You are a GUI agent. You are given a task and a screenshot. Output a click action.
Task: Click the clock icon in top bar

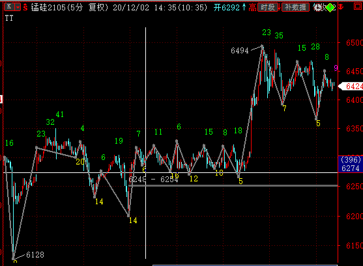pos(317,7)
